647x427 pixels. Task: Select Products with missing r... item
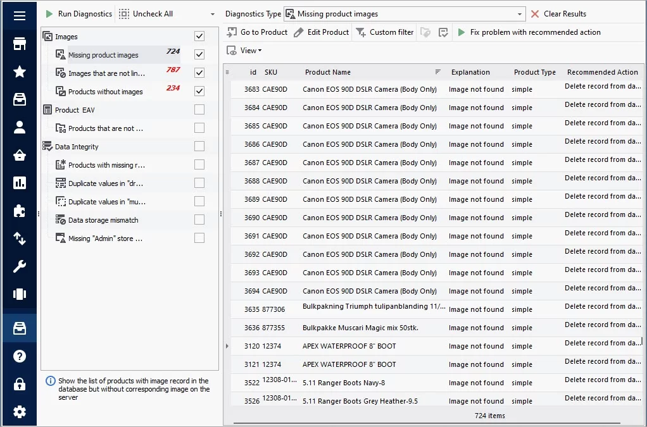106,165
